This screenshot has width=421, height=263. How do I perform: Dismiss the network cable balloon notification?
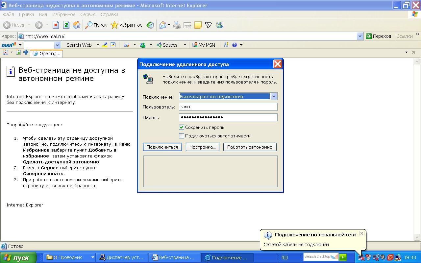click(361, 233)
